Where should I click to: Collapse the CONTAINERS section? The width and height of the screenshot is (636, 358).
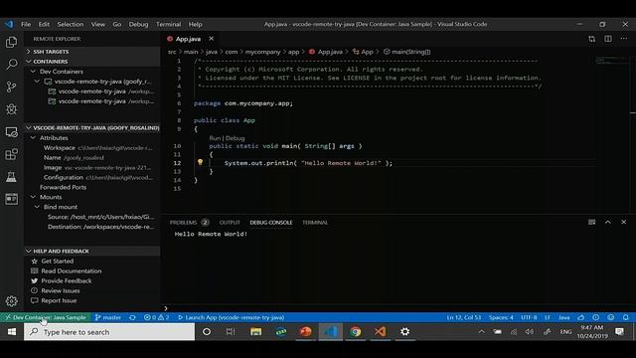(91, 62)
